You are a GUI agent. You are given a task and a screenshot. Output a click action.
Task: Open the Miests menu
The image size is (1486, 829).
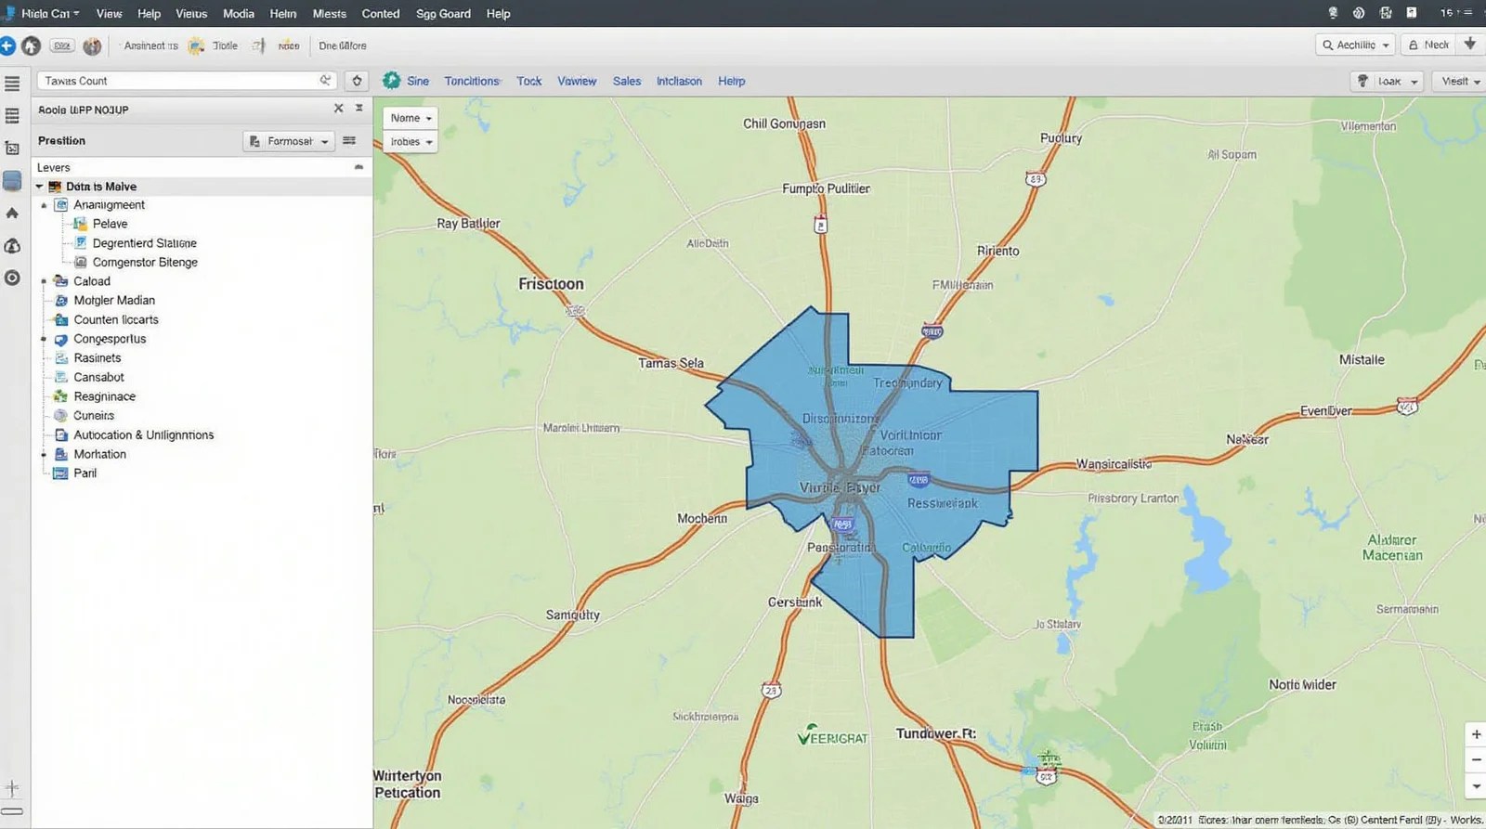point(329,13)
